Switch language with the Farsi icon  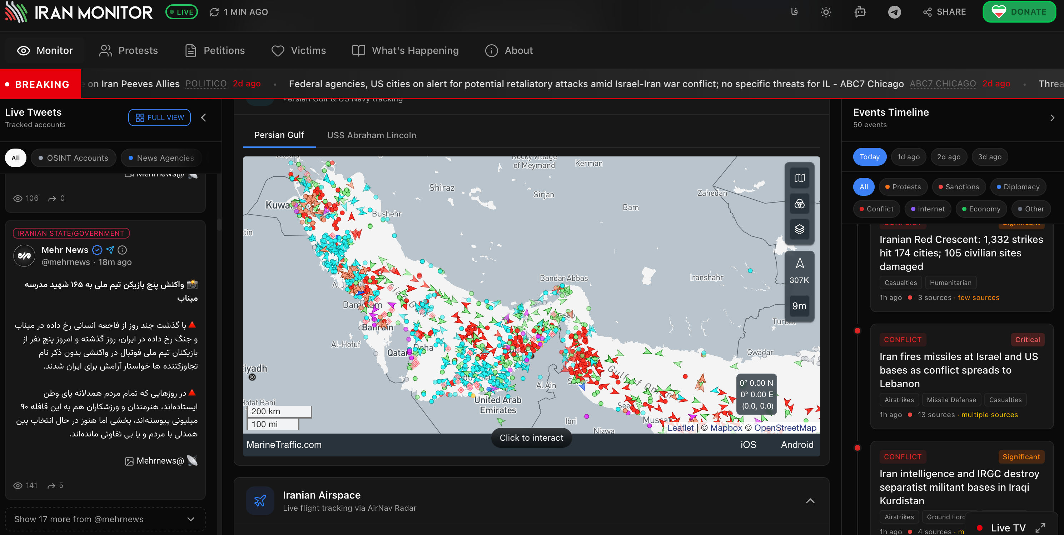(x=794, y=12)
